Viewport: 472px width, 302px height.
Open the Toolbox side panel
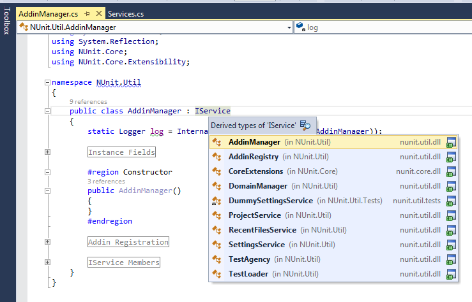[x=6, y=21]
